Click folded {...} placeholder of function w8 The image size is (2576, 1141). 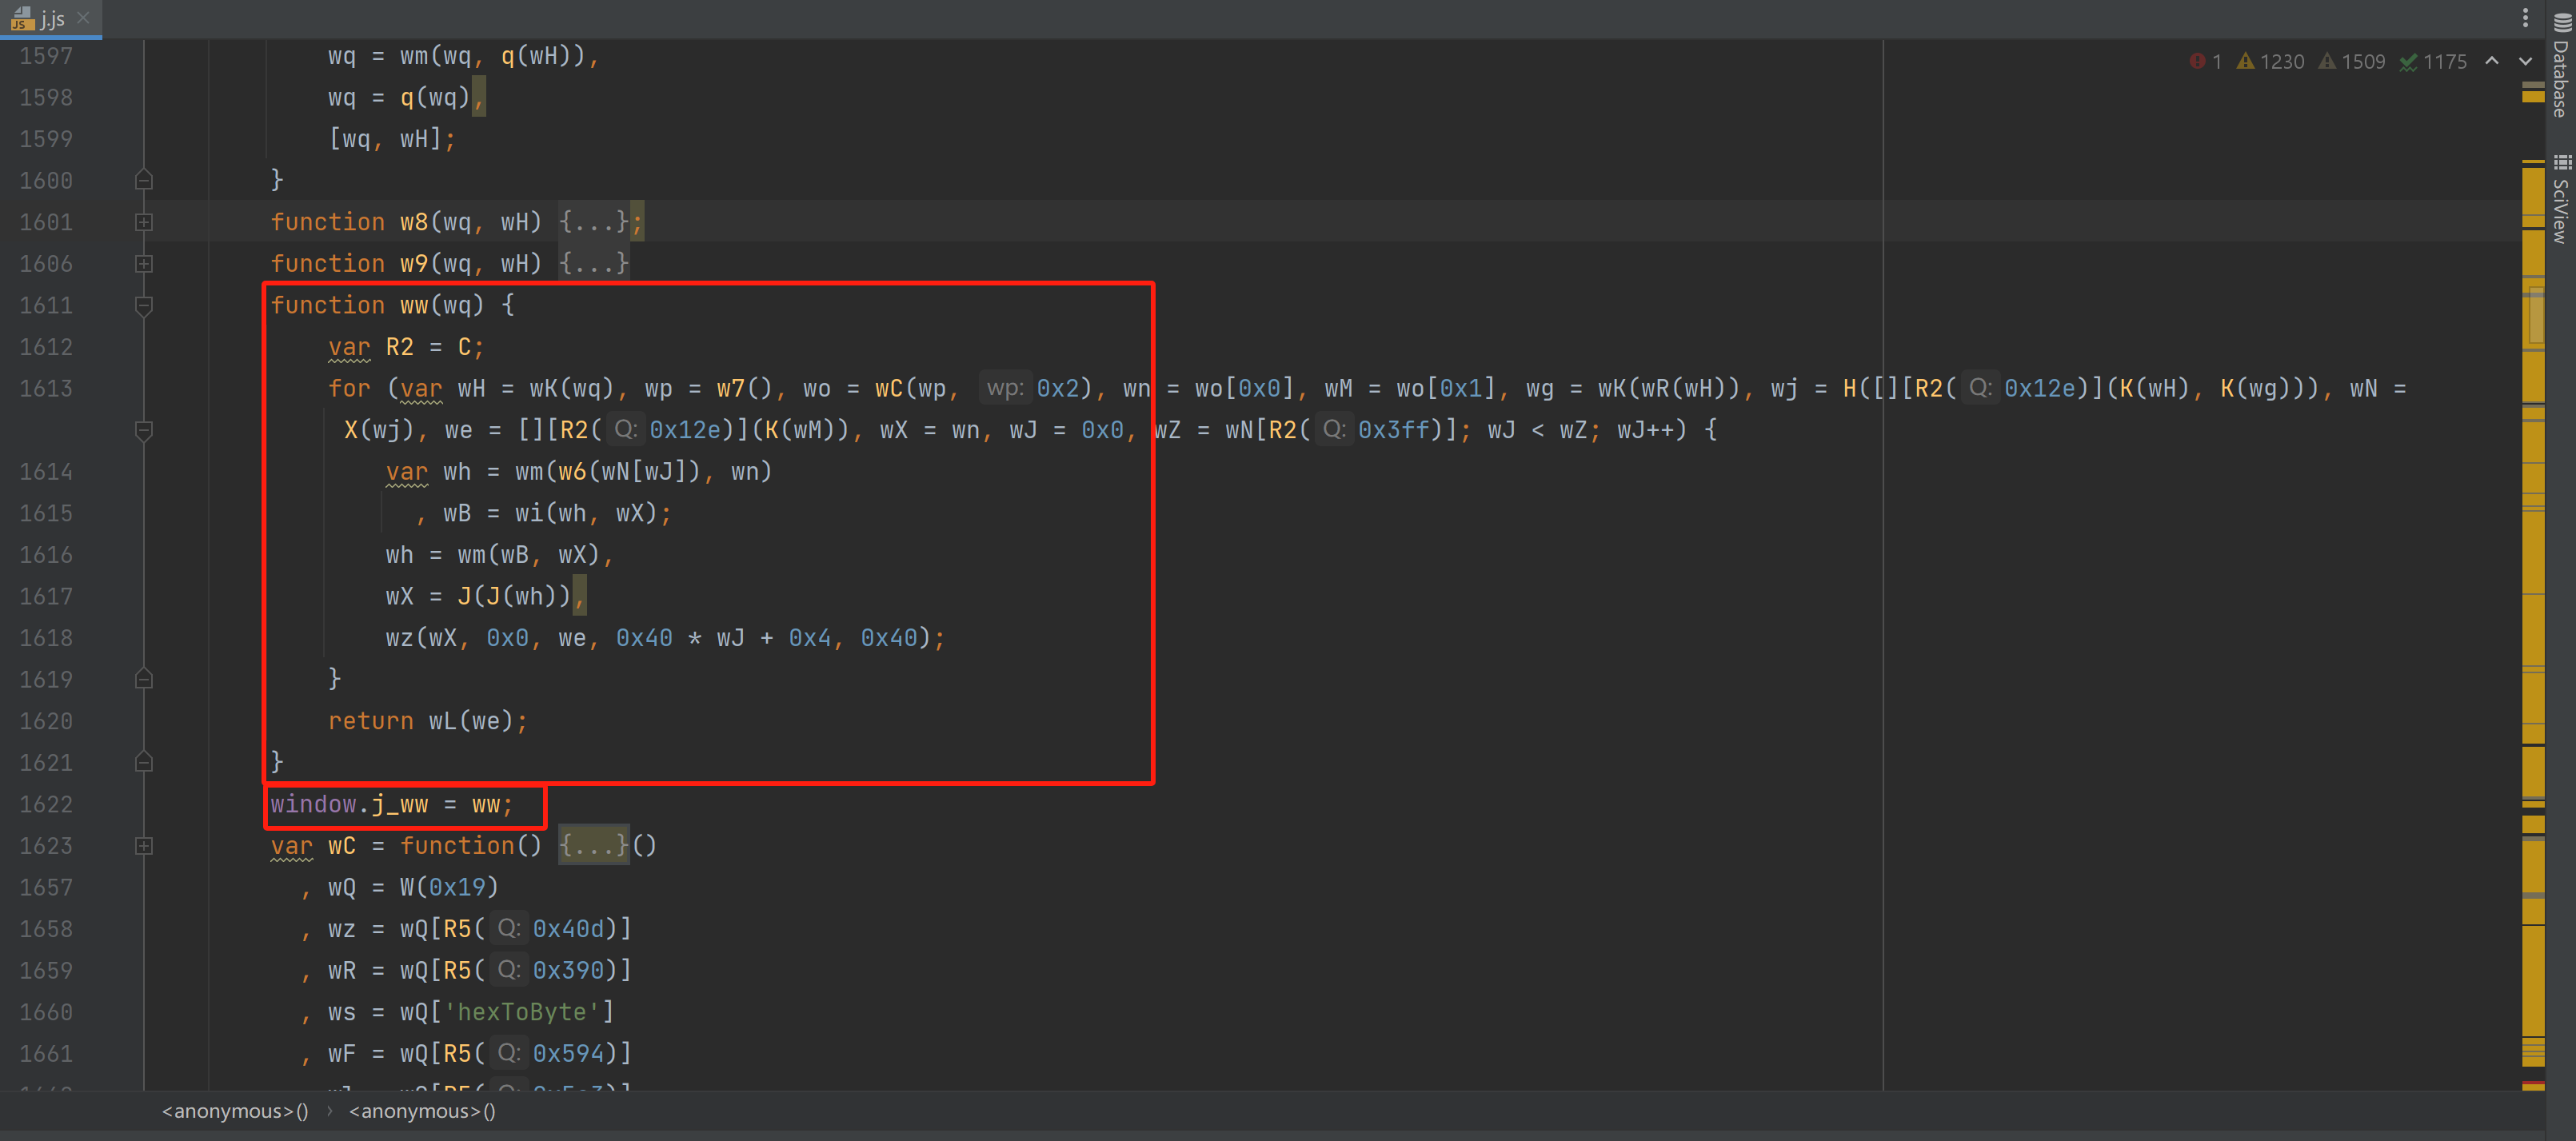click(x=594, y=222)
